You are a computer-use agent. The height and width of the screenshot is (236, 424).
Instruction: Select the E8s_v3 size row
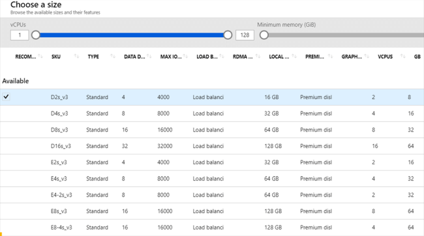(212, 211)
